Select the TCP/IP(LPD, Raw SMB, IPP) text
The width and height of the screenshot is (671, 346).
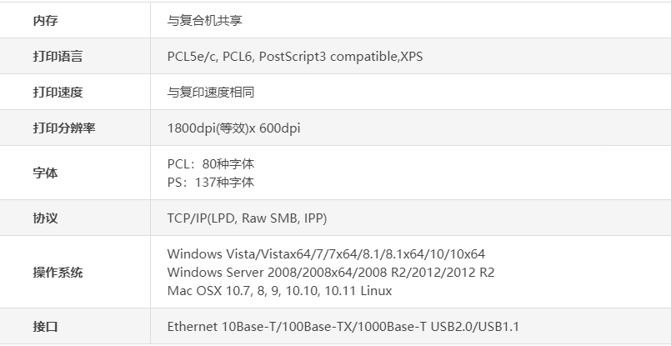(x=247, y=218)
